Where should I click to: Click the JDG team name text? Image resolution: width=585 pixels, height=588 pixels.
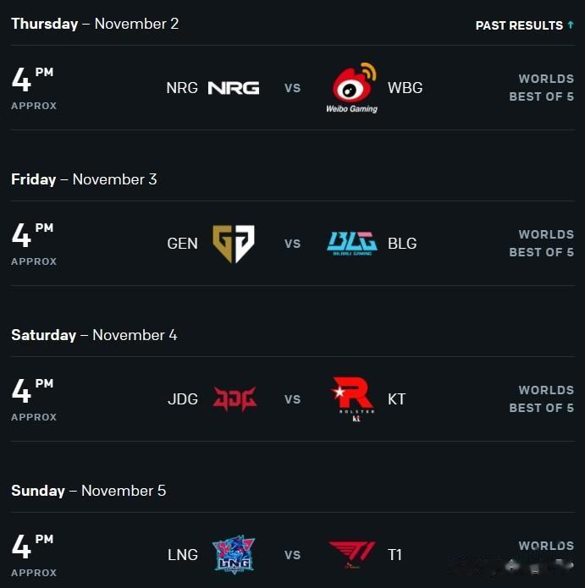coord(183,399)
